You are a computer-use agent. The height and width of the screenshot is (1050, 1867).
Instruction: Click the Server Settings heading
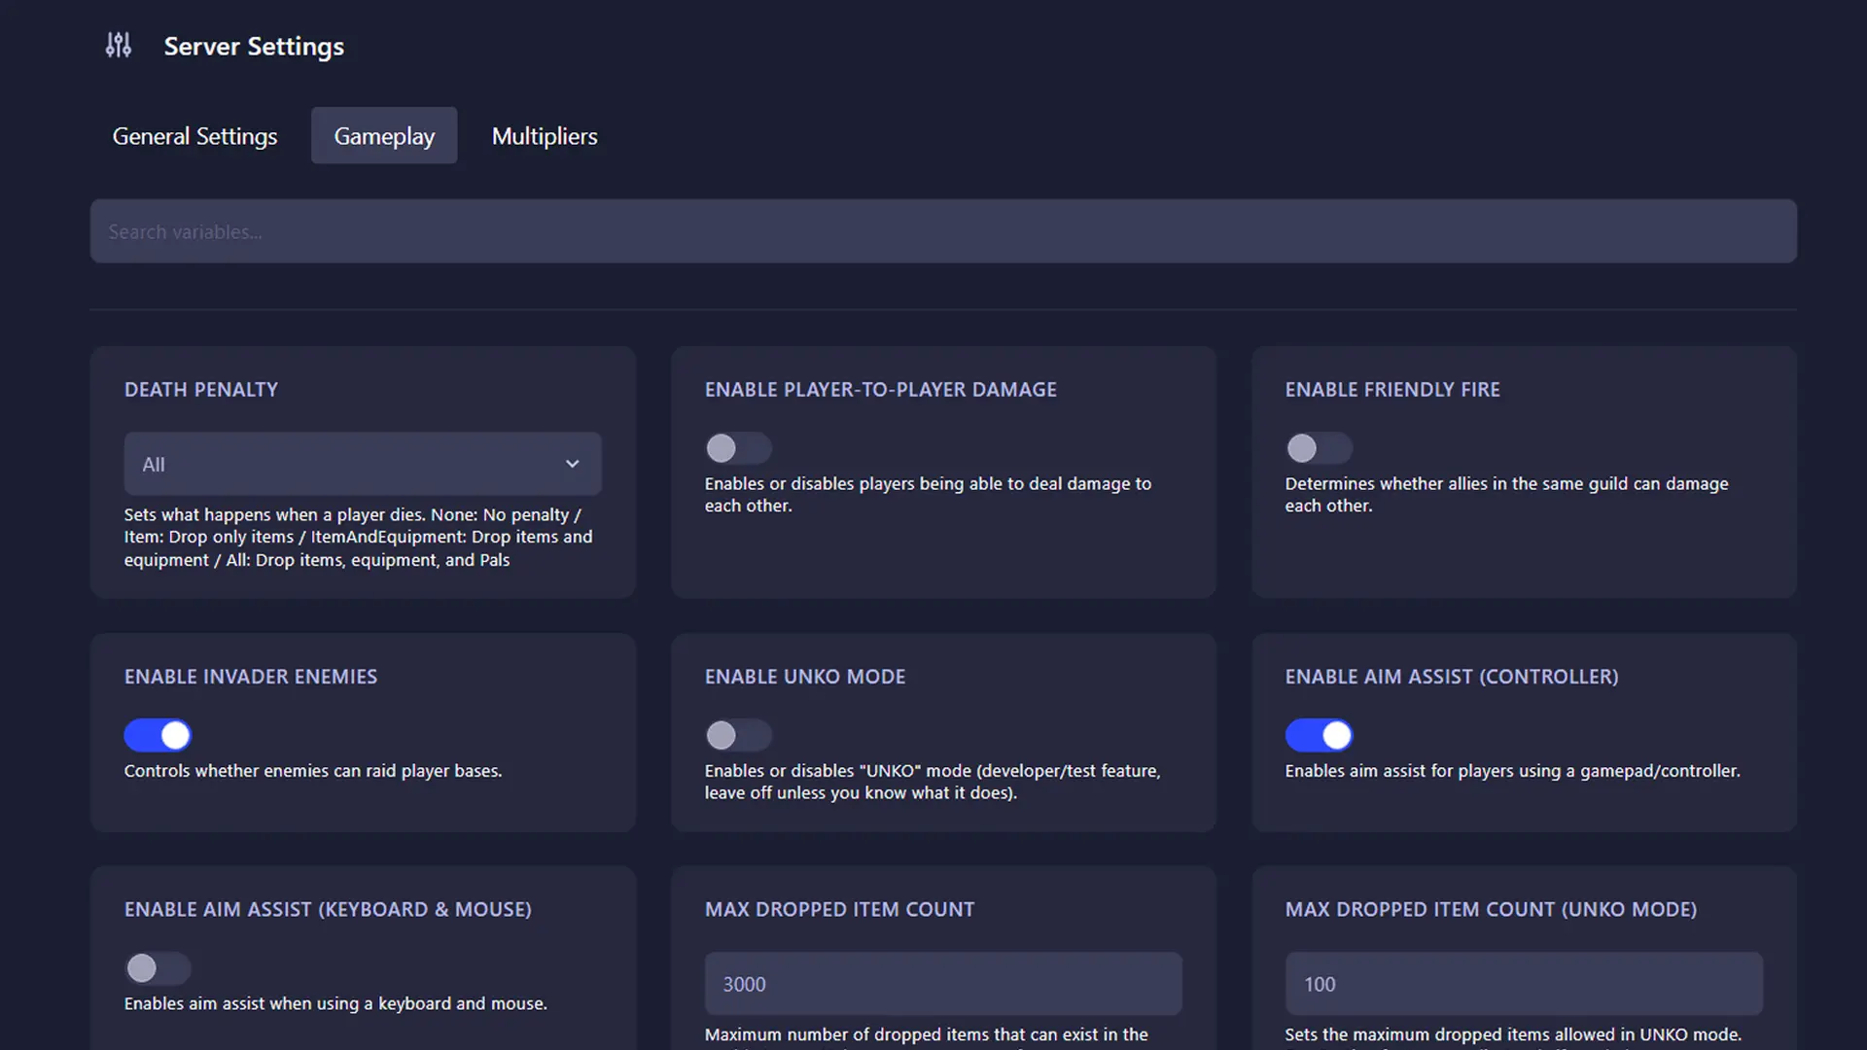(x=254, y=46)
